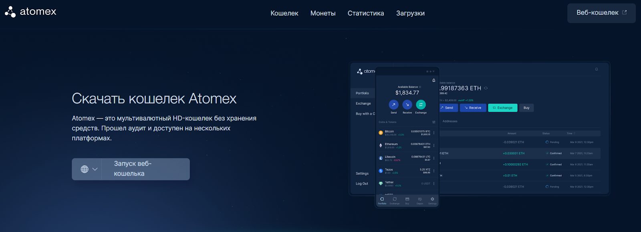The width and height of the screenshot is (641, 232).
Task: Tap the round Receive arrow icon in the mobile mockup
Action: click(x=407, y=104)
